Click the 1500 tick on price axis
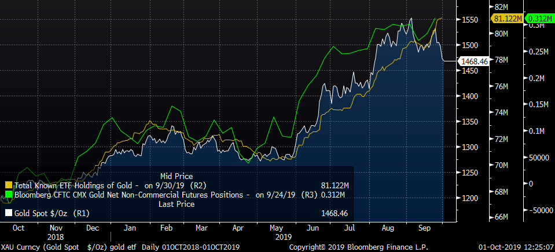 470,45
